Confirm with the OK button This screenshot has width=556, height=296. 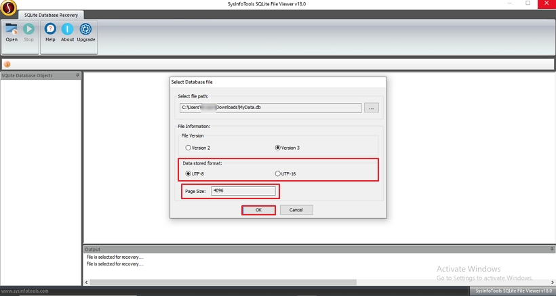click(x=258, y=210)
